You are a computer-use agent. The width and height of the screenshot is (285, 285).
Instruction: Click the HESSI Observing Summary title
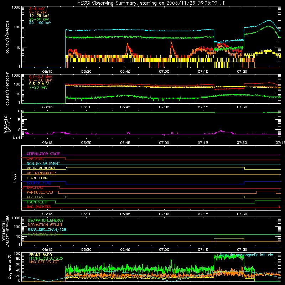pyautogui.click(x=151, y=3)
